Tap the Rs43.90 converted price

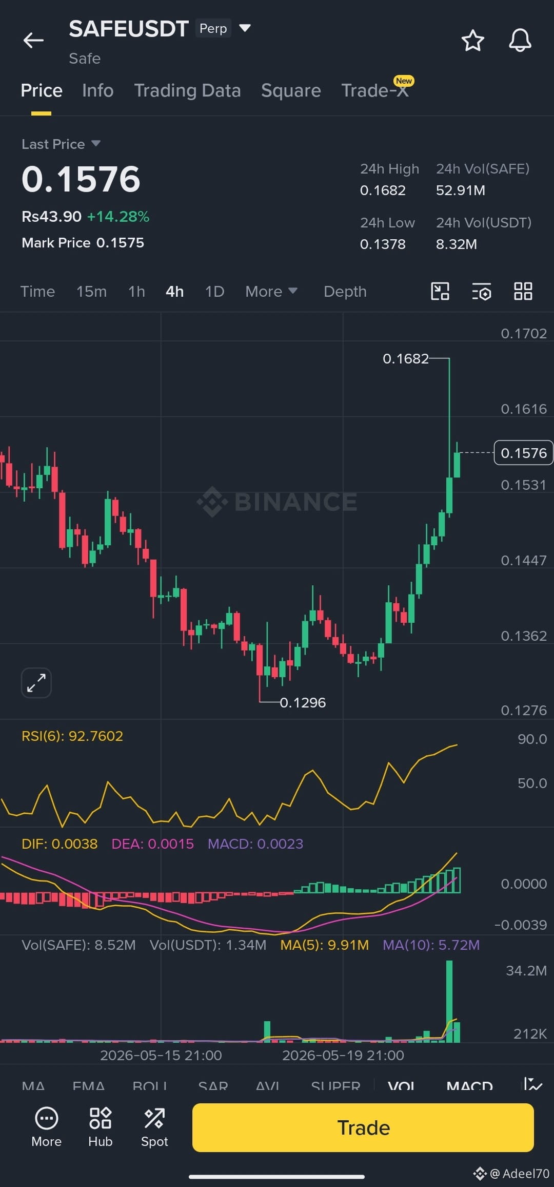pyautogui.click(x=51, y=217)
